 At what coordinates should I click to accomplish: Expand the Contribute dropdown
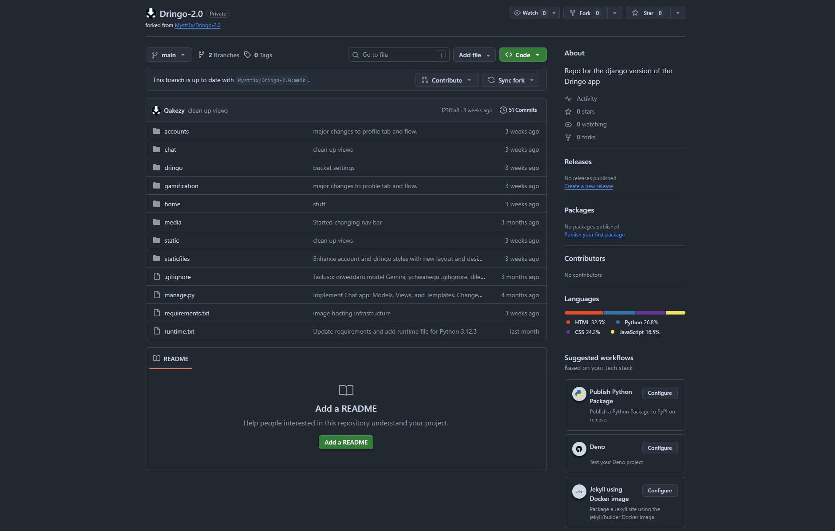tap(447, 80)
